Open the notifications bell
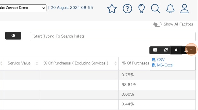198x110 pixels. [170, 9]
